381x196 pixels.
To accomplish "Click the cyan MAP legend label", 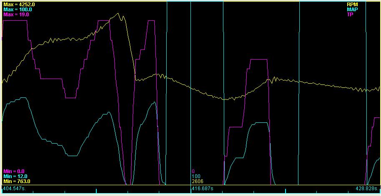I will [x=352, y=9].
